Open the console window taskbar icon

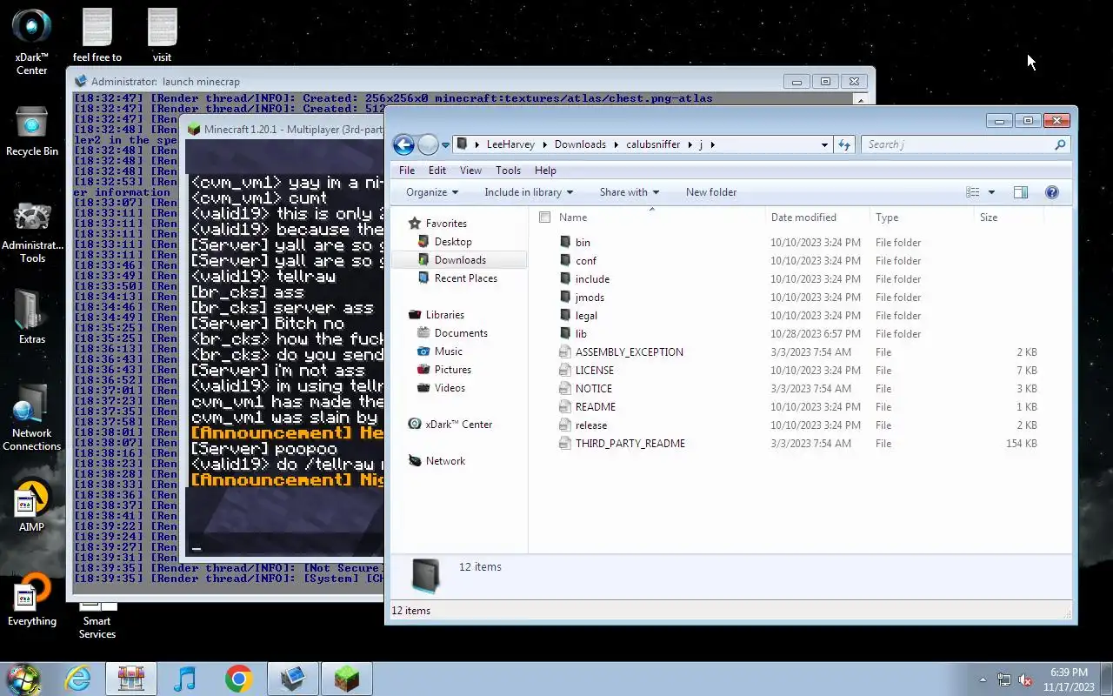coord(293,679)
